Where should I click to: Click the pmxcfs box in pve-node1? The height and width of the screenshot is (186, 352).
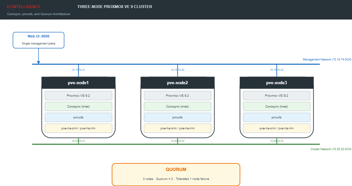[x=78, y=117]
